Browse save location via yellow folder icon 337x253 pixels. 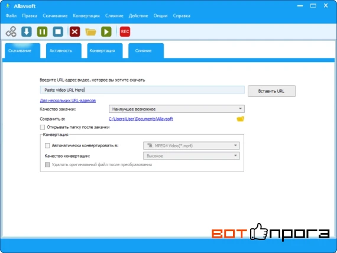[x=240, y=119]
